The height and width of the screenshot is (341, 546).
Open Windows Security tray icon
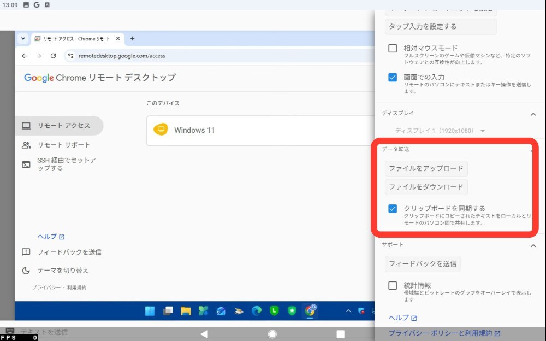point(361,310)
